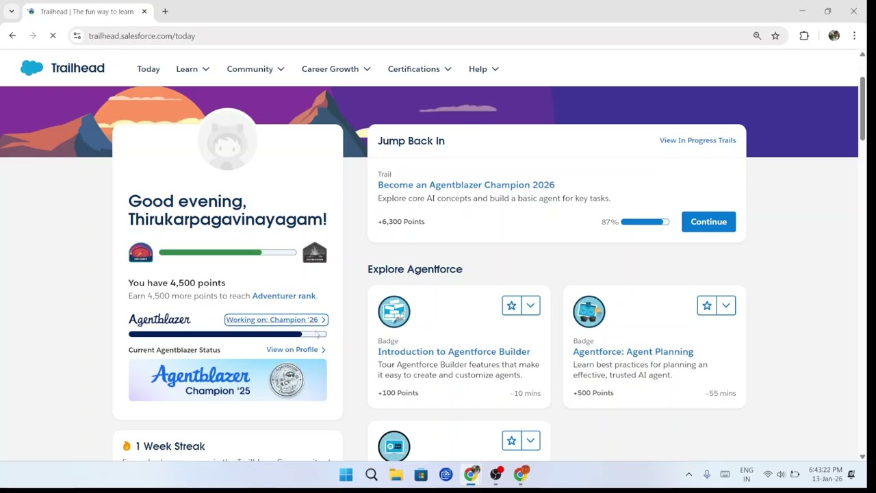
Task: Expand options for Agentforce: Agent Planning
Action: (725, 305)
